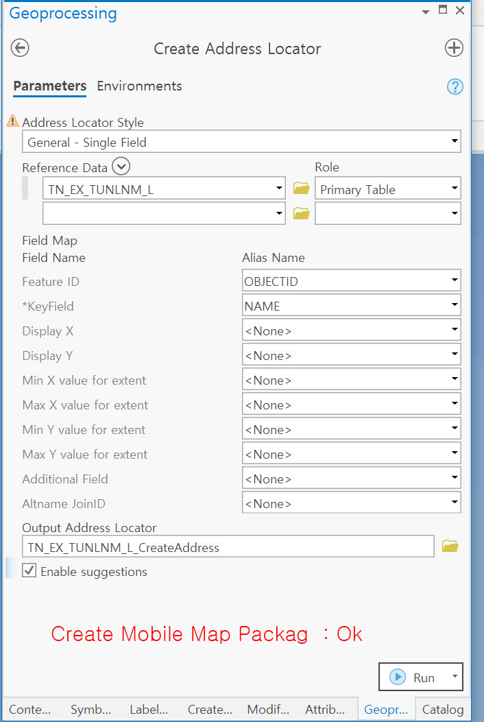Click the help icon next to Environments
484x722 pixels.
coord(455,86)
